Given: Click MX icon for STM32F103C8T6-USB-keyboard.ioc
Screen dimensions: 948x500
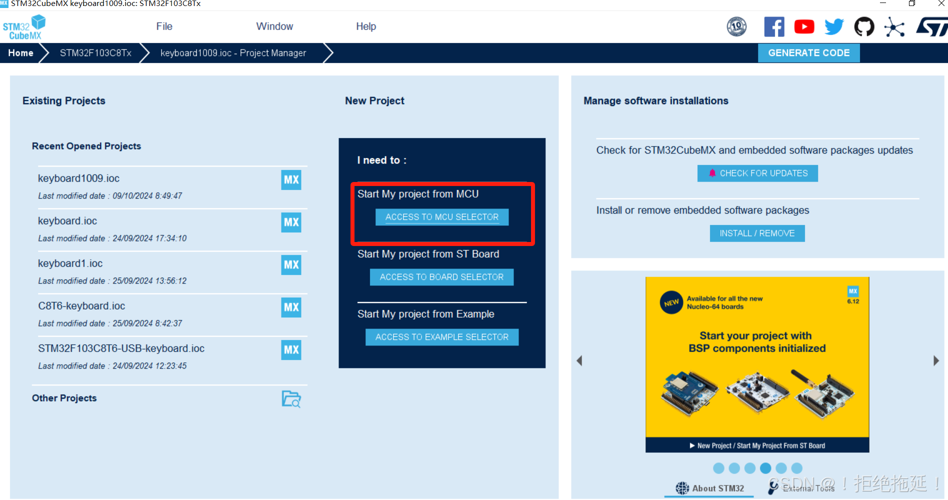Looking at the screenshot, I should (291, 349).
